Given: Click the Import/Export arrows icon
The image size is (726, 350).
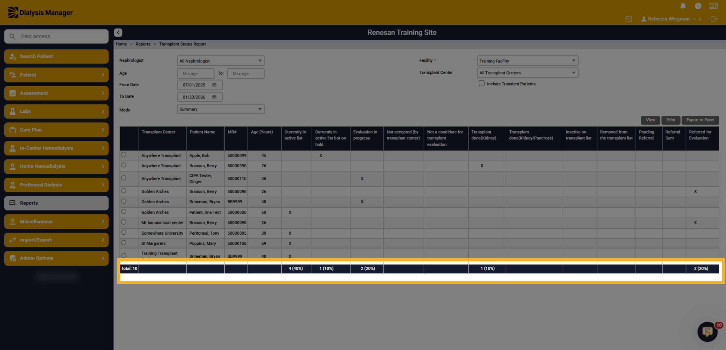Looking at the screenshot, I should click(12, 240).
